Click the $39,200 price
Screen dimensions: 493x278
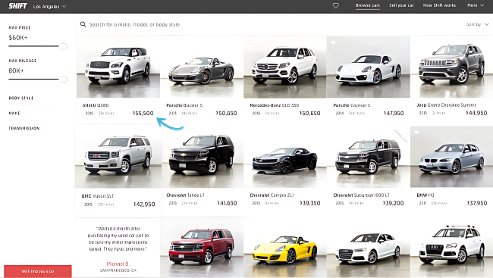coord(394,203)
